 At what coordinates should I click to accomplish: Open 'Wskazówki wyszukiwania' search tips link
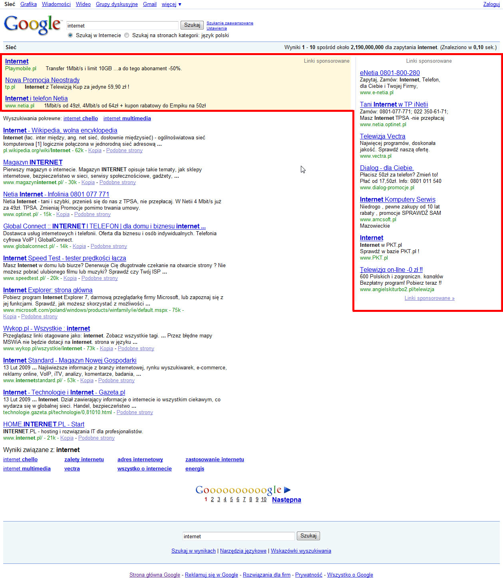coord(301,551)
